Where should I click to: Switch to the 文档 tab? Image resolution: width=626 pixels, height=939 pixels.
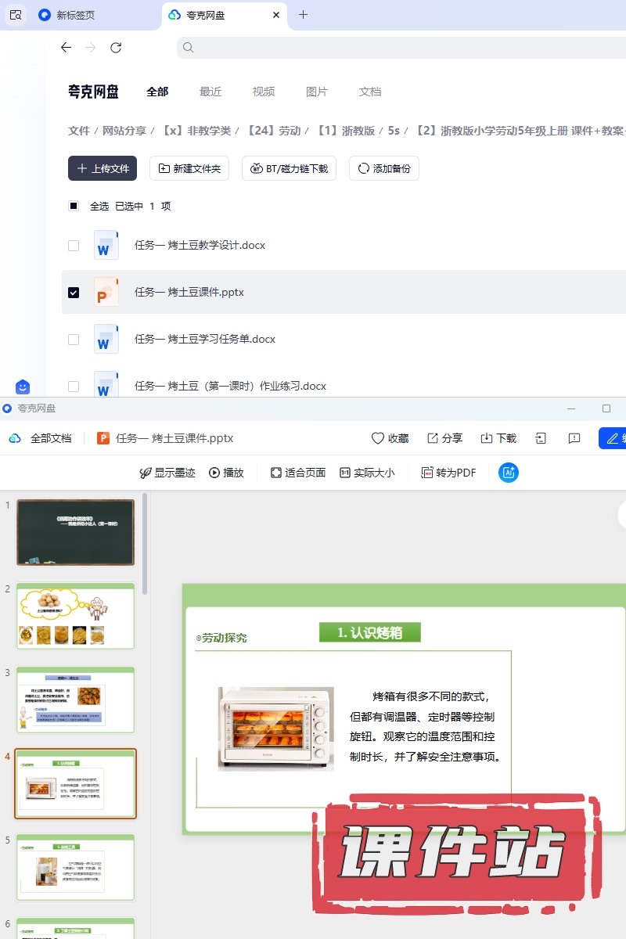(x=370, y=92)
